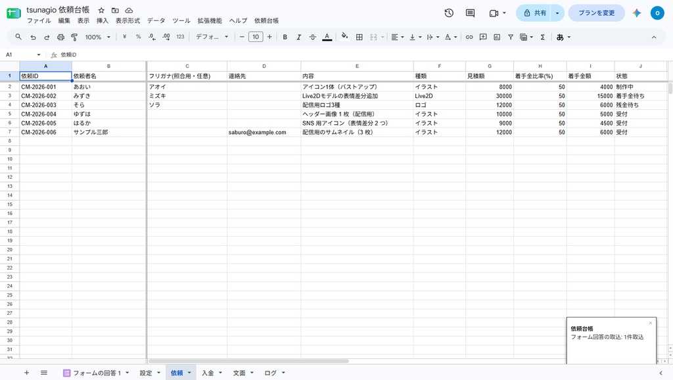
Task: Click the formula bar input
Action: [x=365, y=55]
